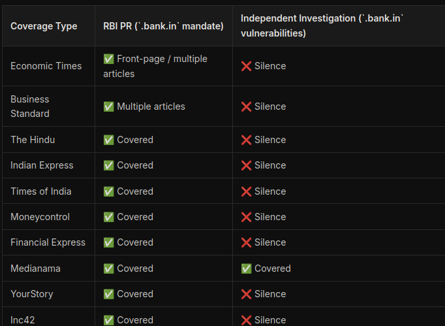Click 'Silence' in the Financial Express row
The image size is (445, 326).
point(270,242)
